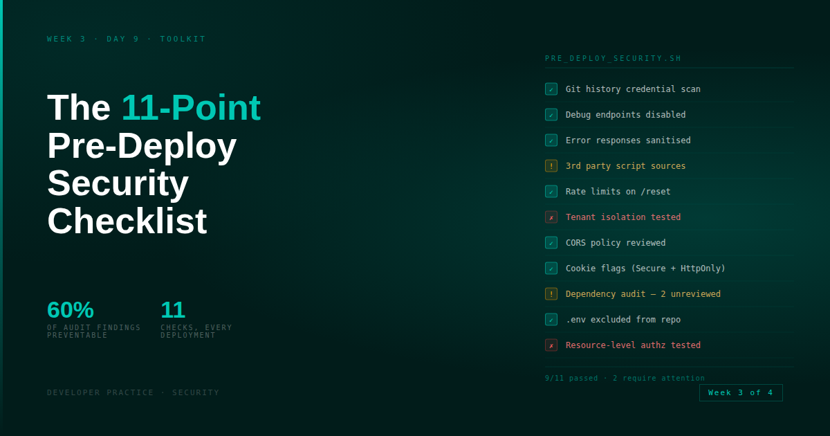Toggle the .env excluded from repo check box
Screen dimensions: 830x436
coord(551,320)
